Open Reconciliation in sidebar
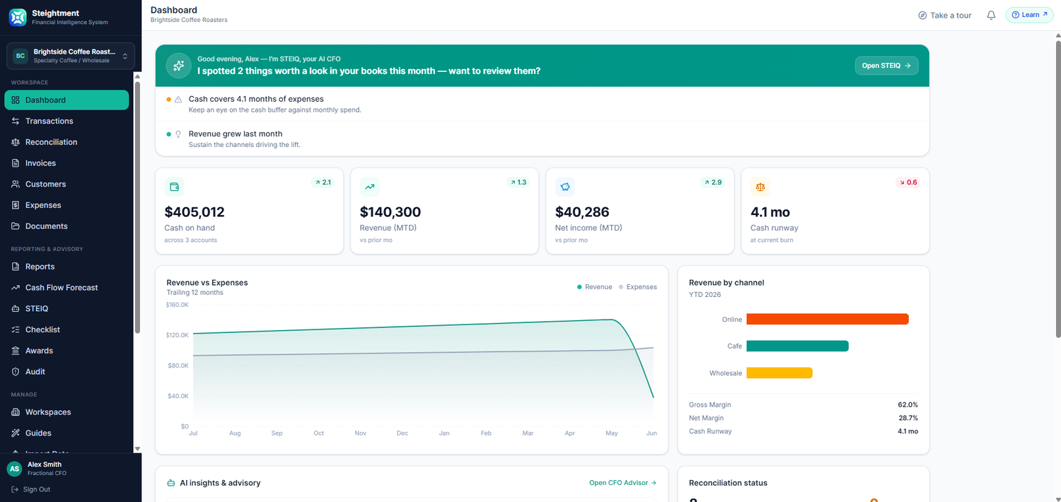The height and width of the screenshot is (502, 1061). click(66, 142)
